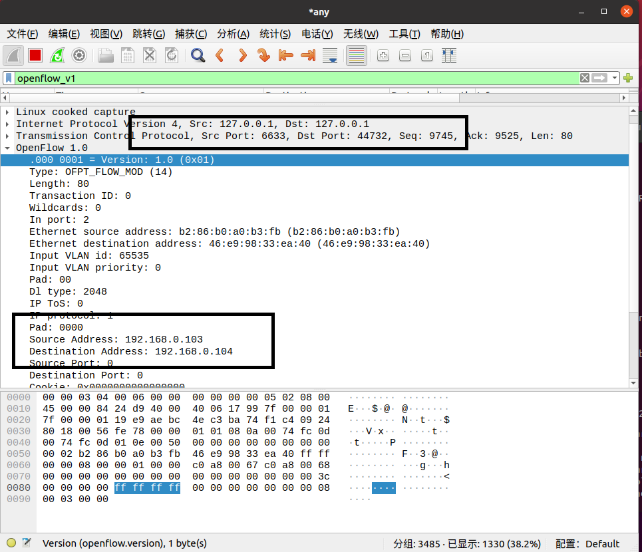Open the 无线(W) menu
This screenshot has height=552, width=642.
[x=361, y=34]
